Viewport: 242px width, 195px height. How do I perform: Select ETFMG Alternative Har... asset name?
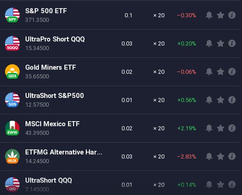(x=63, y=152)
